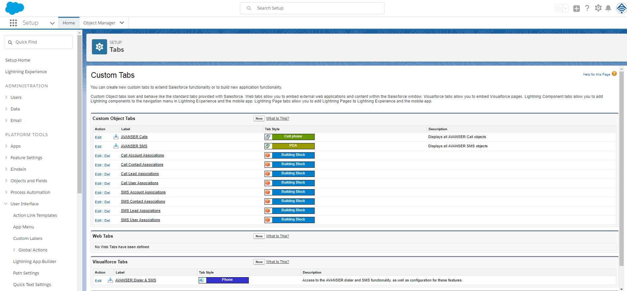Click the magnifier icon in Search Setup

(x=249, y=8)
